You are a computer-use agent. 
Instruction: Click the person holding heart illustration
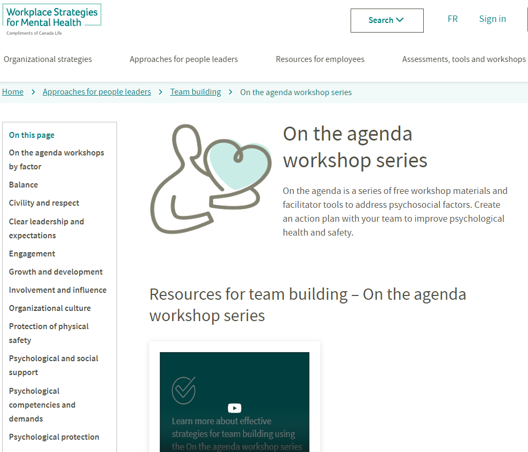211,178
